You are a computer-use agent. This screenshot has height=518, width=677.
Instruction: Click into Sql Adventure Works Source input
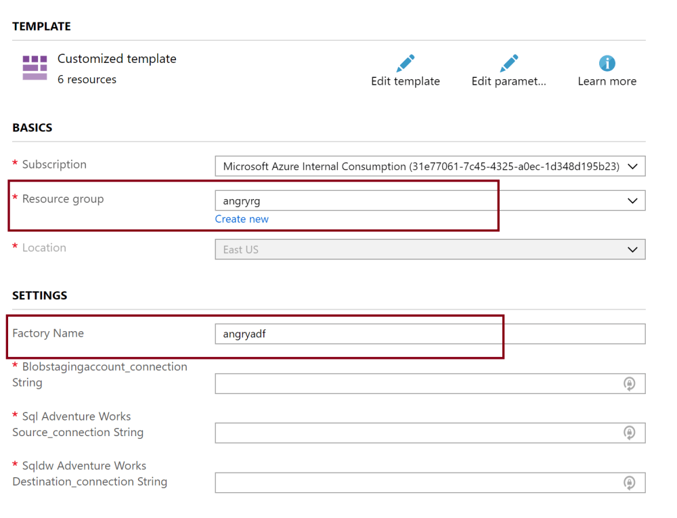coord(416,433)
